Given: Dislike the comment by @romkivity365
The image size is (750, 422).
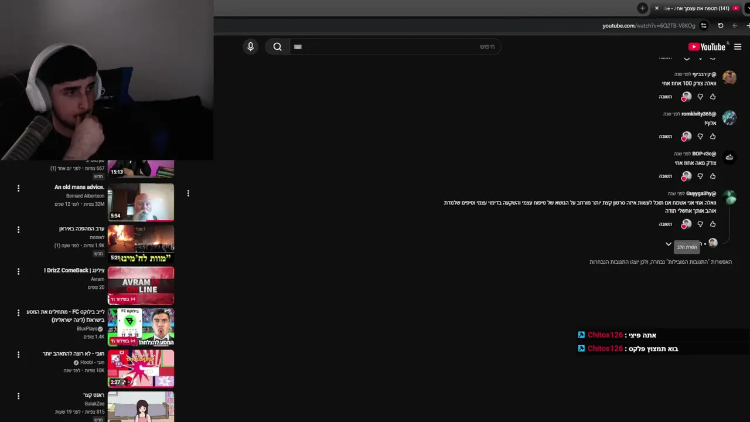Looking at the screenshot, I should (x=700, y=137).
